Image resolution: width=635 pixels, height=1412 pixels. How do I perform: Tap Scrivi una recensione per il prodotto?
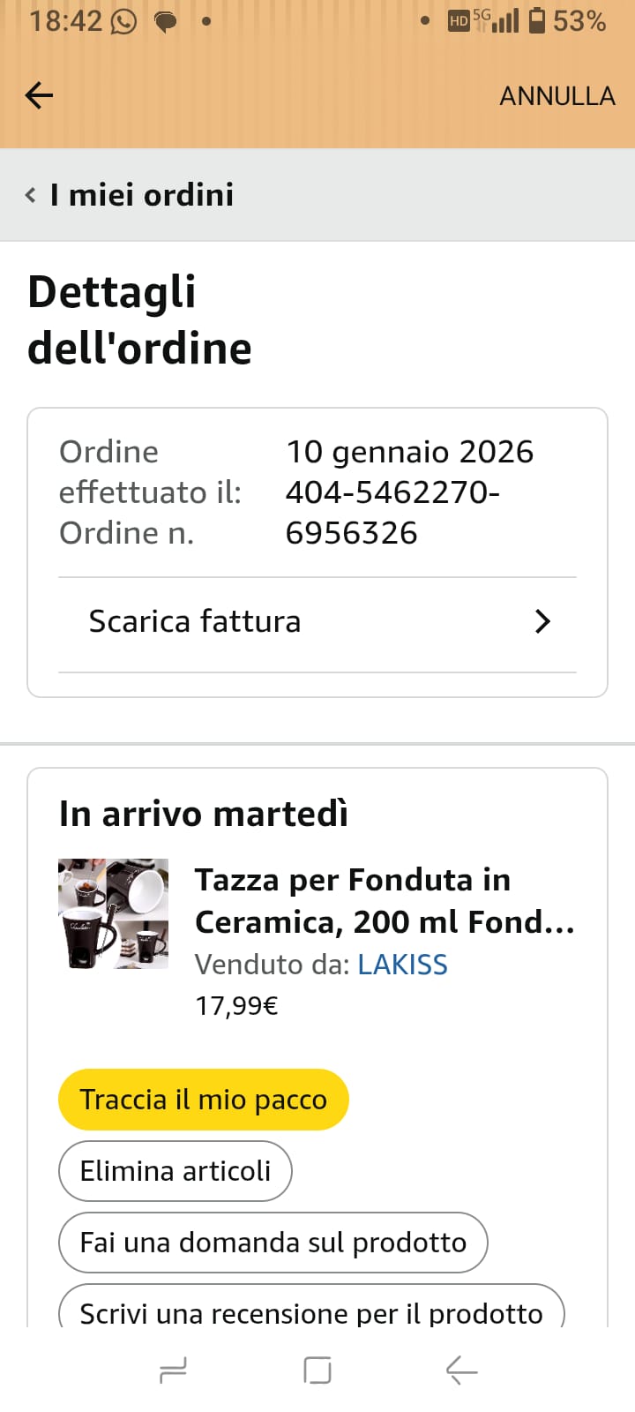click(x=310, y=1311)
